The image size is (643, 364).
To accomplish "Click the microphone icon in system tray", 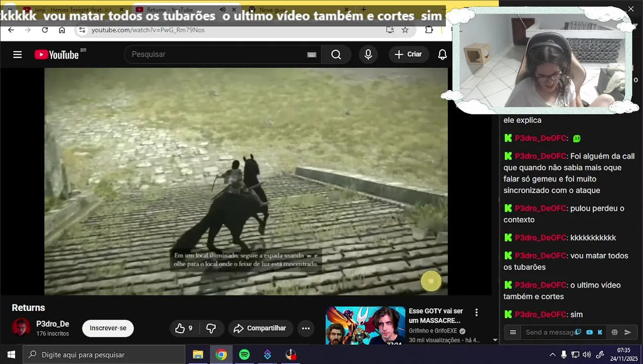I will (564, 355).
